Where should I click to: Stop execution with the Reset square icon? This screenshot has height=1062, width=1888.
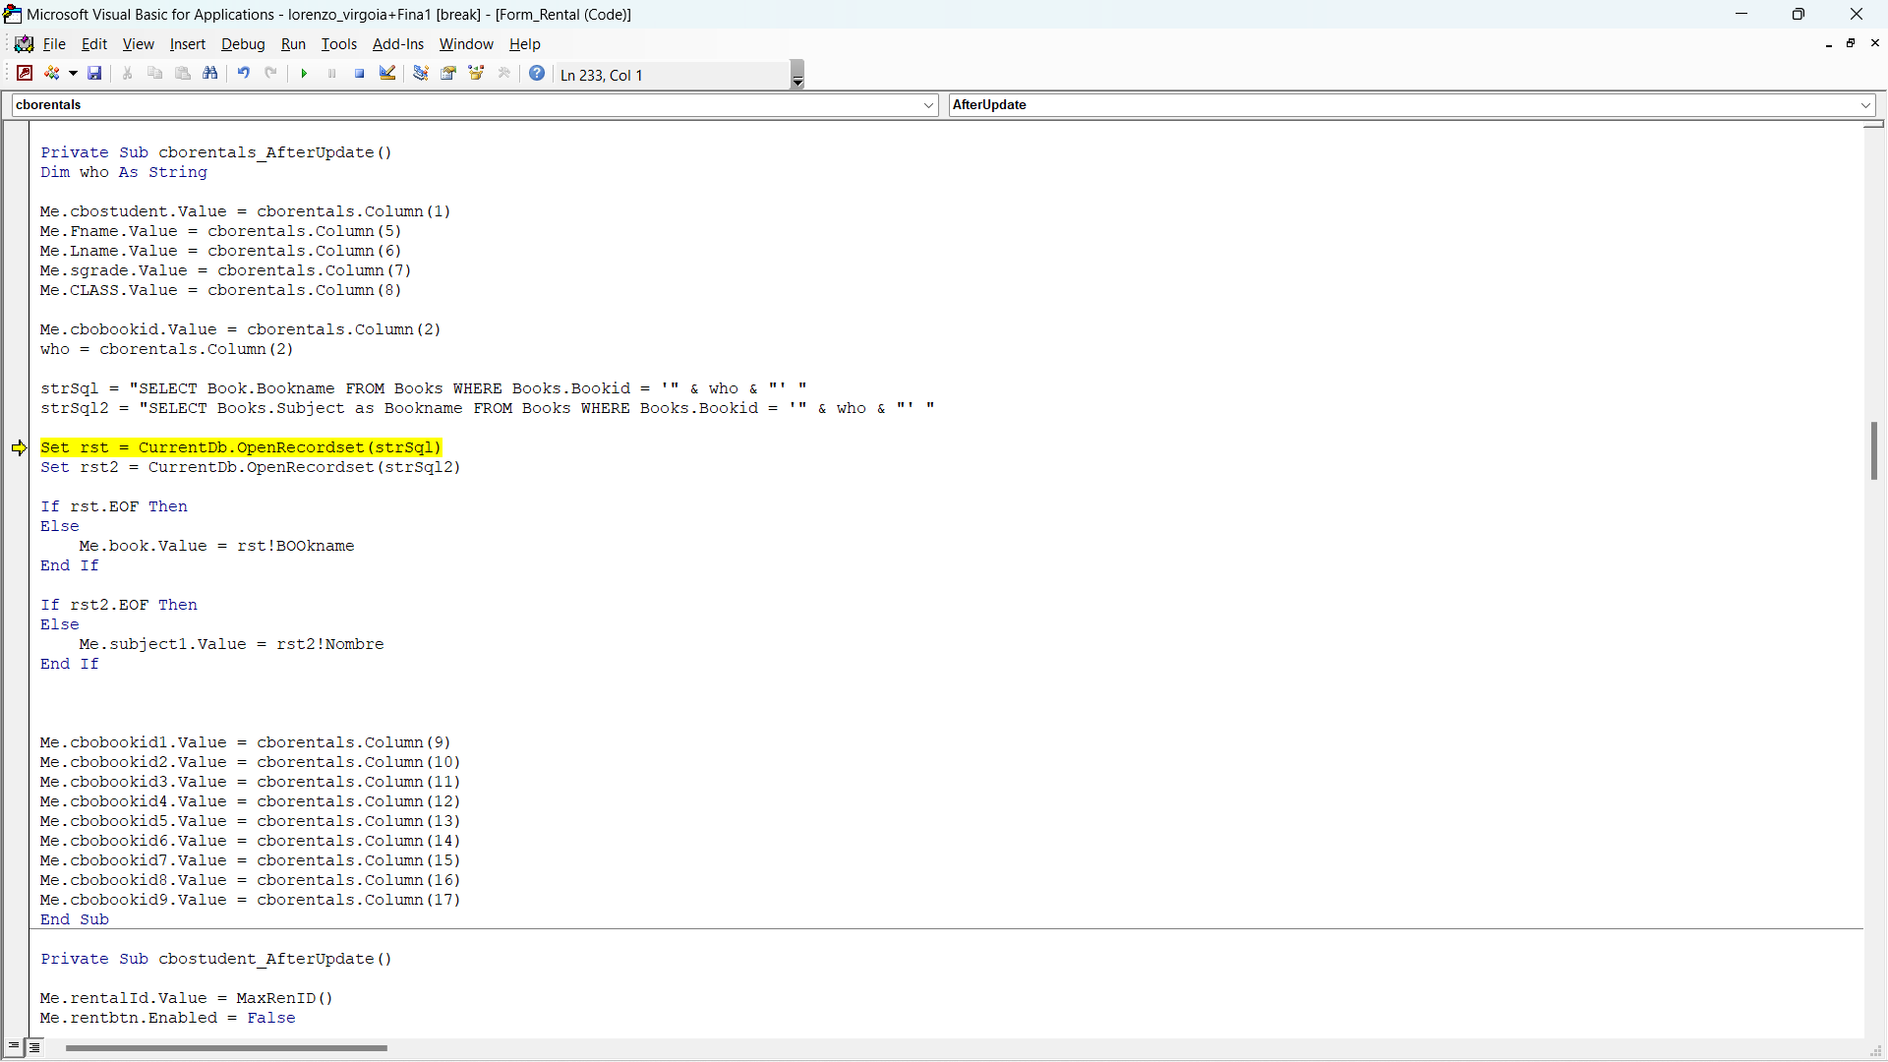[360, 74]
